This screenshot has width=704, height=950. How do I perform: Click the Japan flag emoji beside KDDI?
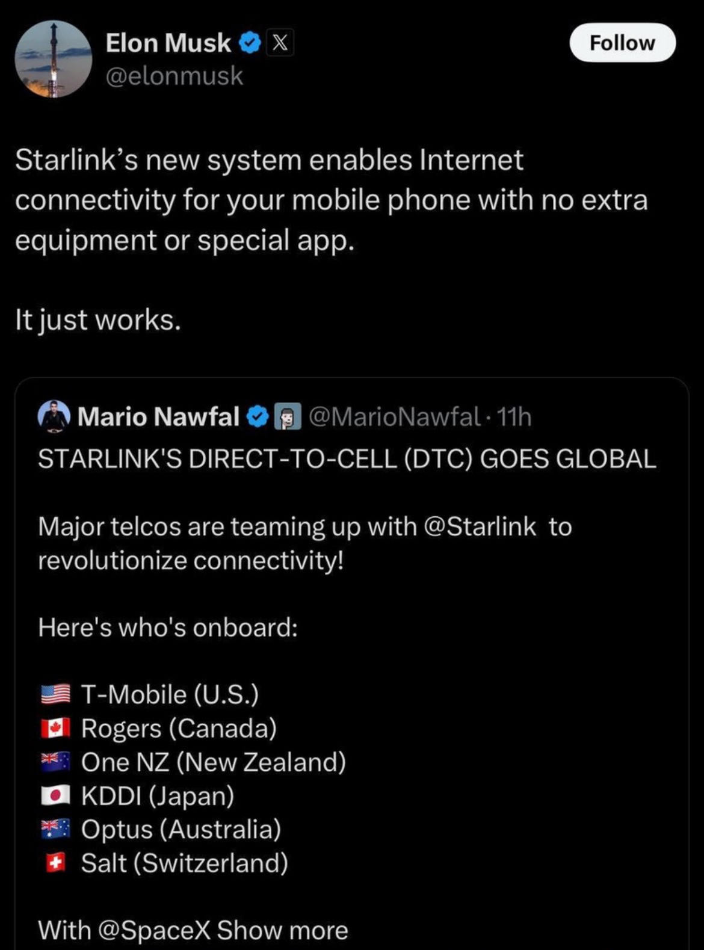(x=55, y=795)
